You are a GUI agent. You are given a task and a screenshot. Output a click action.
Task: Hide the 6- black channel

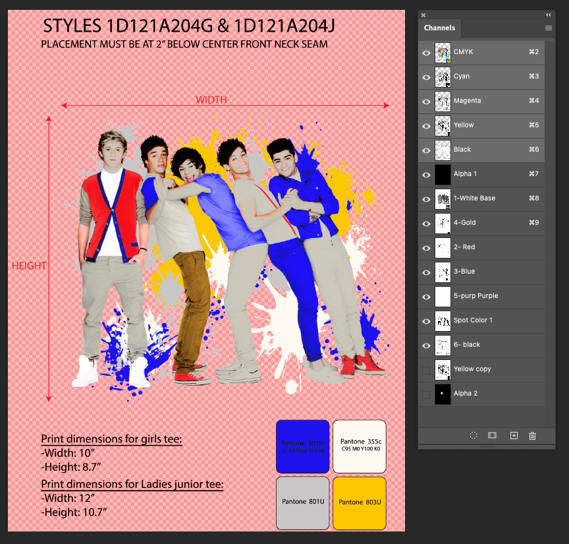pyautogui.click(x=426, y=346)
